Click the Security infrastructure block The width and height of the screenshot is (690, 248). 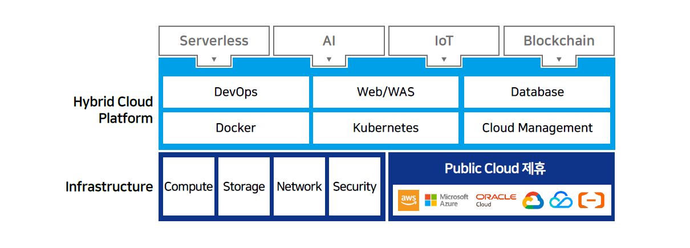click(x=355, y=186)
